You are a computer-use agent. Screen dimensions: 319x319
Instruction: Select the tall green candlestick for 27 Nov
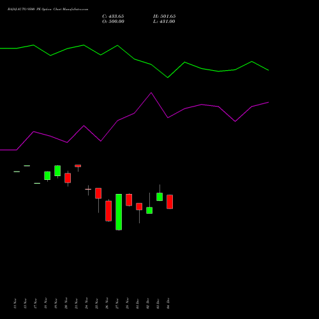(x=119, y=212)
